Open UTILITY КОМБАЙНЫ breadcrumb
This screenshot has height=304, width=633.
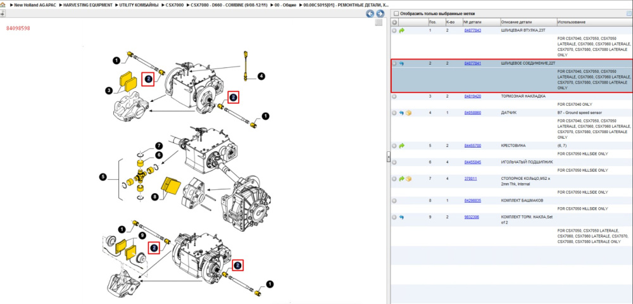139,5
